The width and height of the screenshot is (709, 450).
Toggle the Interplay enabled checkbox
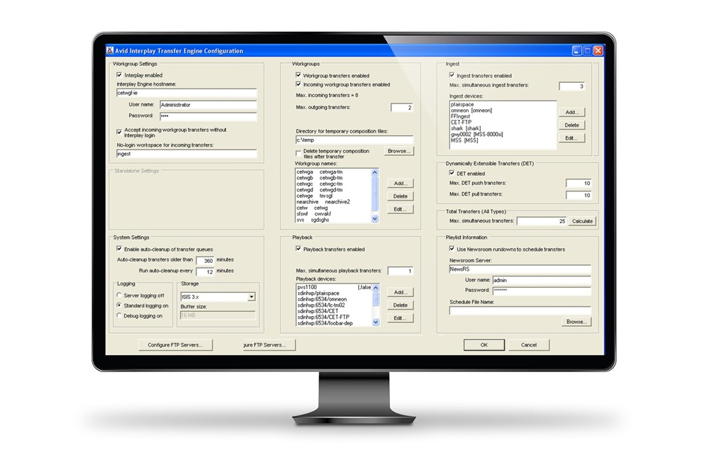(119, 75)
